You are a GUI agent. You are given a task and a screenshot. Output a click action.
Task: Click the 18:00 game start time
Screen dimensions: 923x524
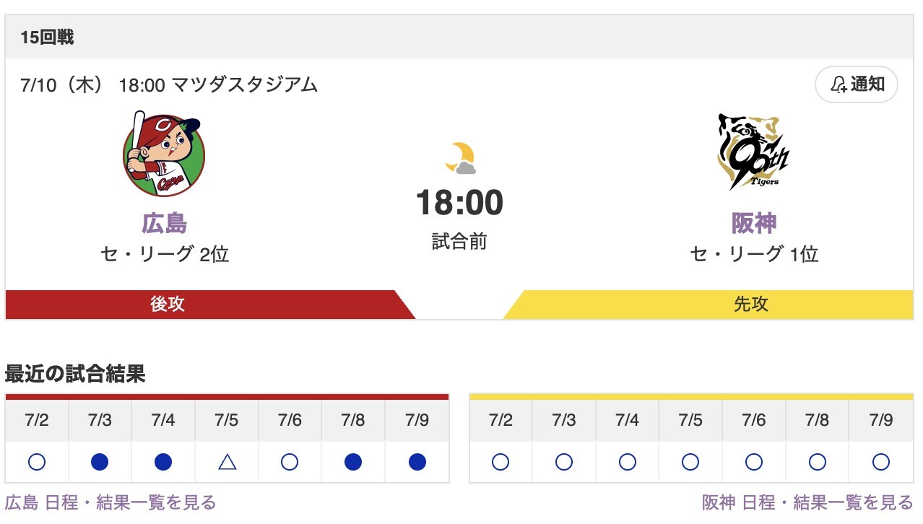tap(459, 203)
